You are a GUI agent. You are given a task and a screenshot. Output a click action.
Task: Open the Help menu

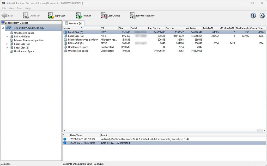pos(28,8)
